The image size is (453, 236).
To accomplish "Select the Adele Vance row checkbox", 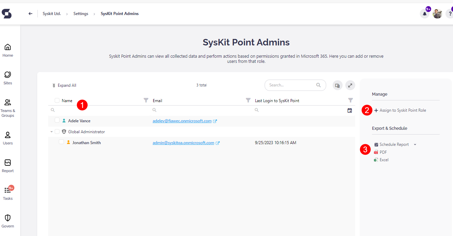I will coord(57,121).
